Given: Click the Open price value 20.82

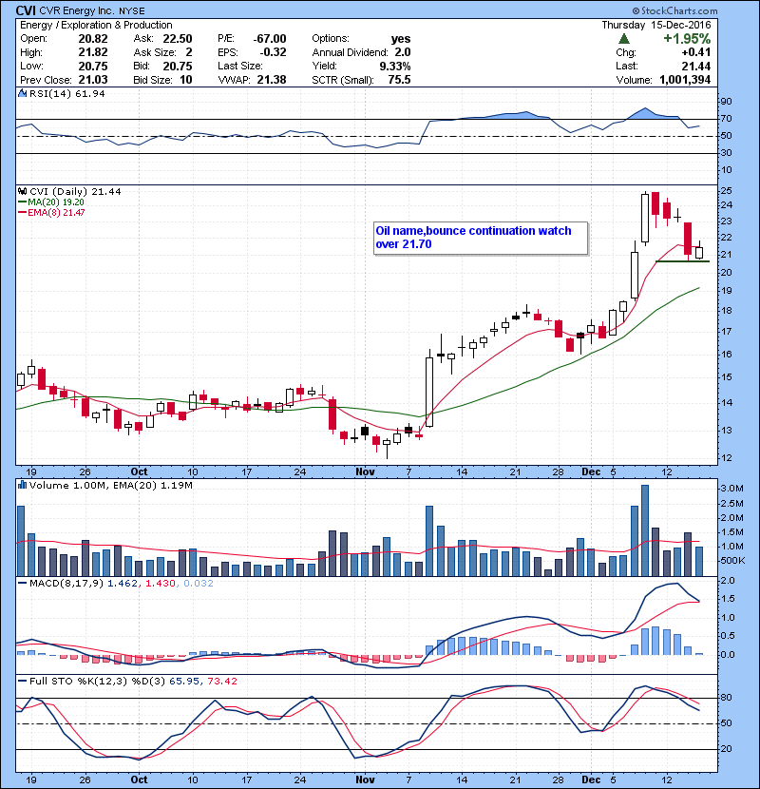Looking at the screenshot, I should coord(93,39).
